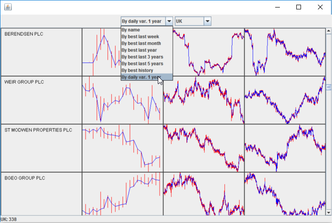Viewport: 332px width, 223px height.
Task: Open ST MODWEN short-term chart
Action: click(123, 148)
